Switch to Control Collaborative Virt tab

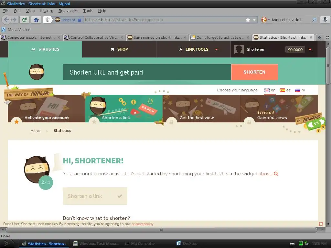94,37
